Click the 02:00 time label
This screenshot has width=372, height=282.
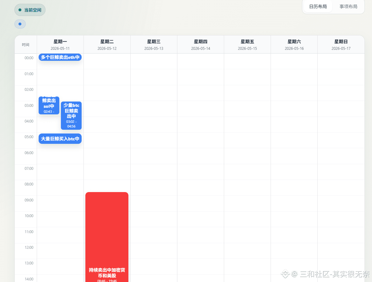point(29,90)
